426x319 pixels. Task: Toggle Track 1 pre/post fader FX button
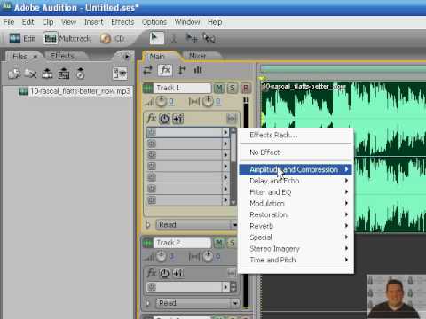[178, 119]
